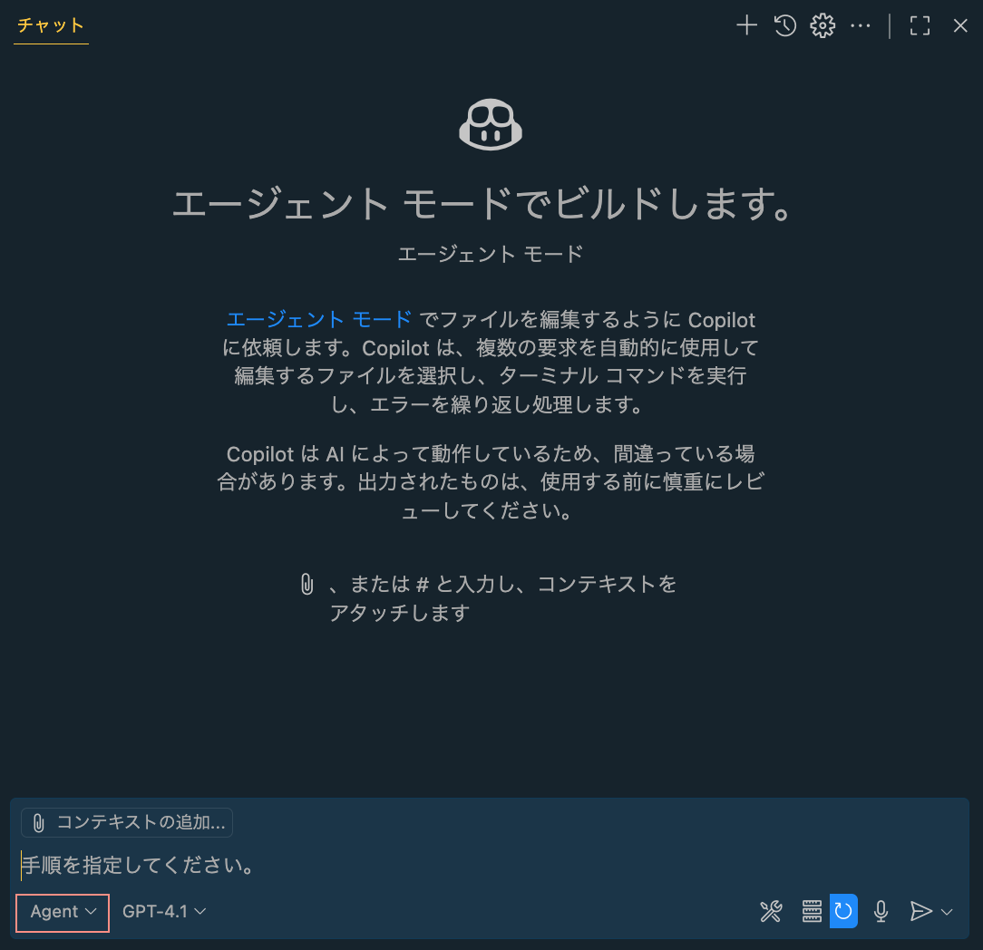Image resolution: width=983 pixels, height=950 pixels.
Task: Click the コンテキストの追加... button
Action: click(x=127, y=823)
